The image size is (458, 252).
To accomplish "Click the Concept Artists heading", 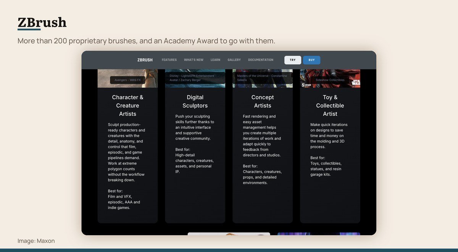I will coord(263,101).
